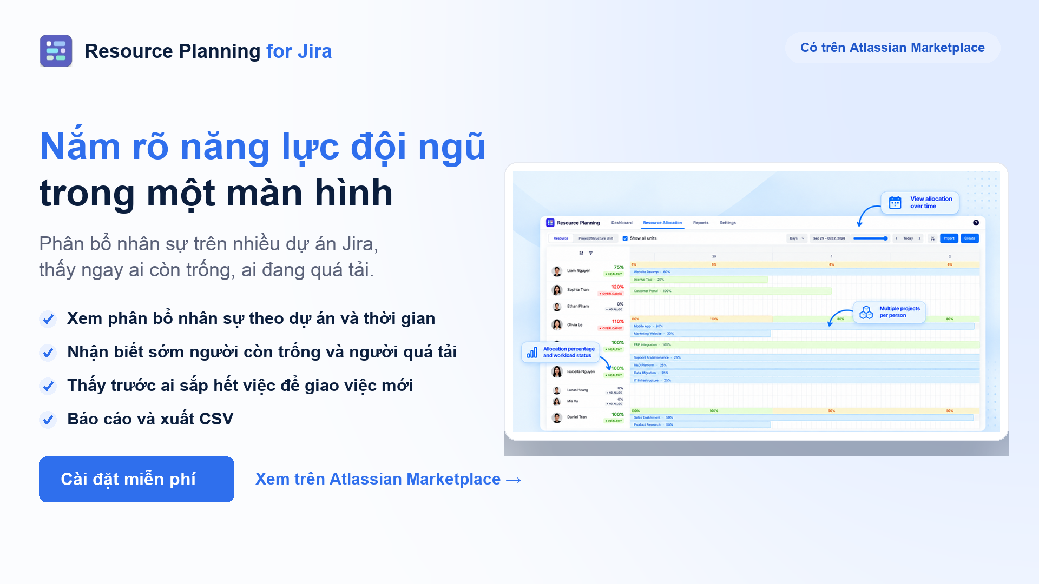
Task: Switch to the Reports tab
Action: [x=701, y=223]
